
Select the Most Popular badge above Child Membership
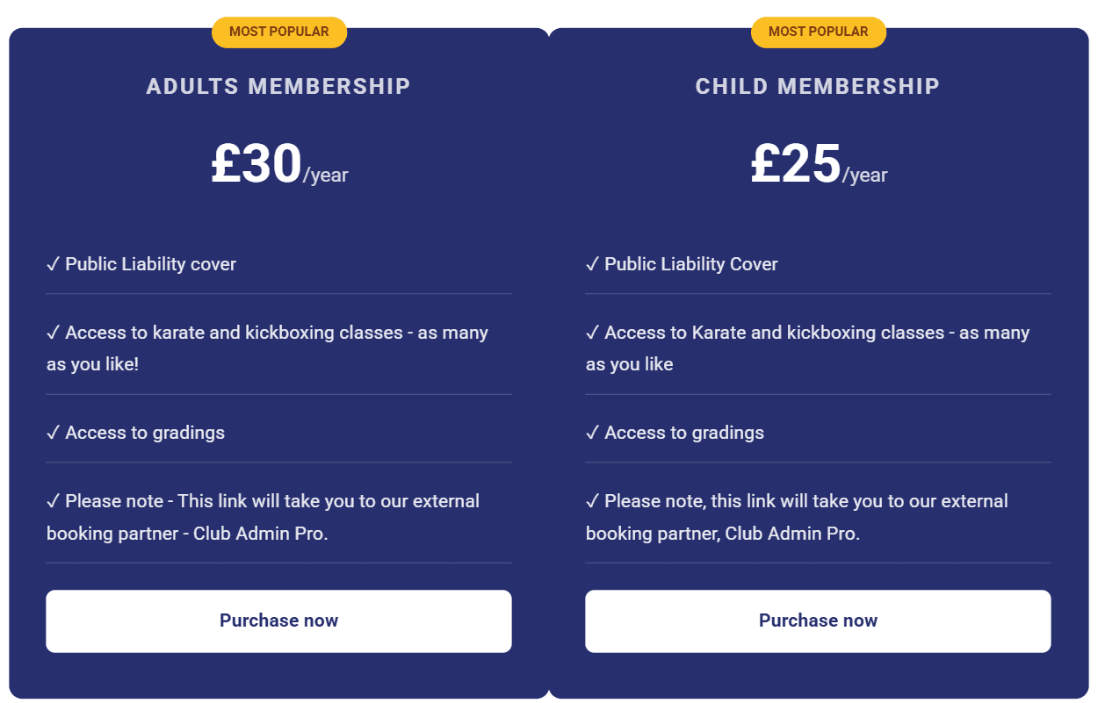point(819,32)
